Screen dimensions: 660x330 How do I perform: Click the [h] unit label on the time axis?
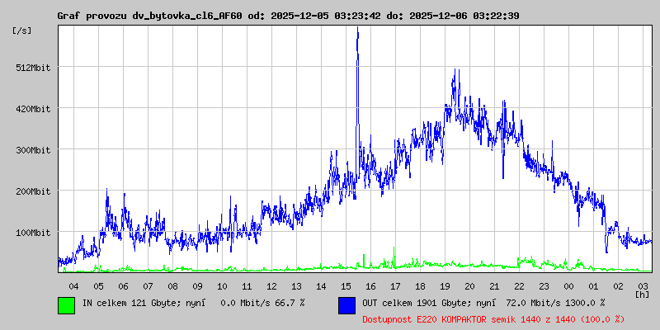[x=642, y=294]
